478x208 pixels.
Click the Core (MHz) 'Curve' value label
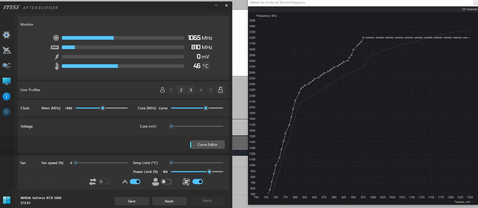coord(163,108)
